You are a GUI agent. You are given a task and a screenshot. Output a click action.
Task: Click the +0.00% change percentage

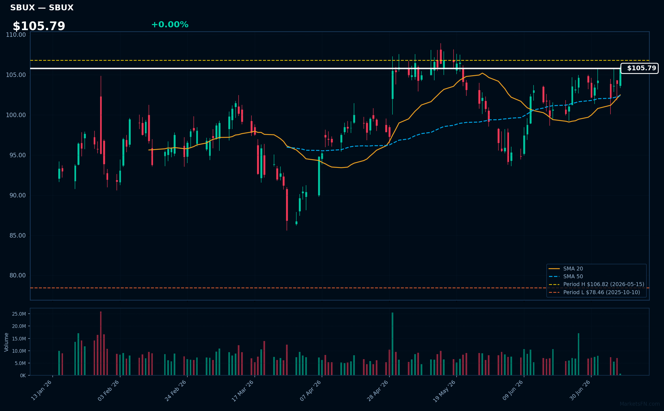(170, 25)
